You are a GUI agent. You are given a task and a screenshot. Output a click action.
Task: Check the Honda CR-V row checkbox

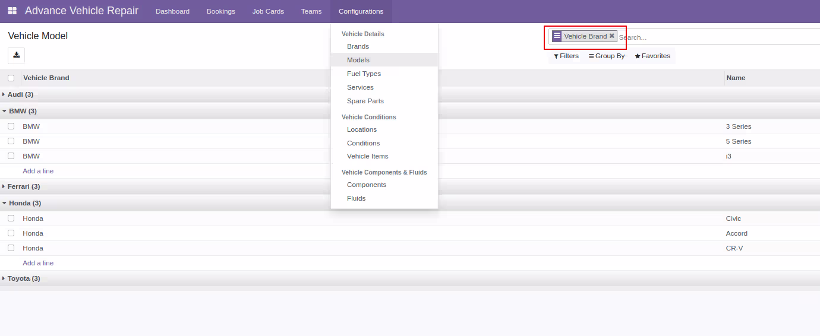[x=11, y=248]
